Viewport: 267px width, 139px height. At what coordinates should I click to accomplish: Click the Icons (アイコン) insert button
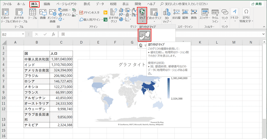point(65,15)
